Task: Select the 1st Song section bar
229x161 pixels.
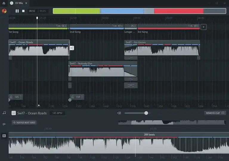Action: coord(38,27)
